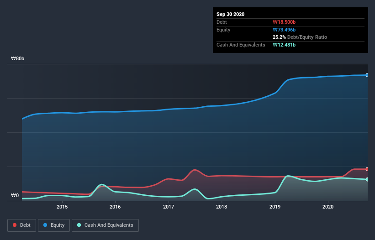The height and width of the screenshot is (240, 375).
Task: Click the 2018 x-axis label
Action: [x=222, y=207]
